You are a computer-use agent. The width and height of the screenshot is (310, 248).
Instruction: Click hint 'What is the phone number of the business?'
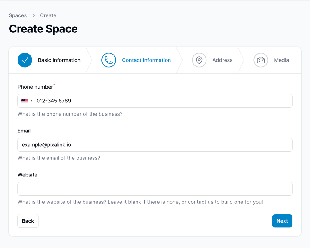click(70, 114)
